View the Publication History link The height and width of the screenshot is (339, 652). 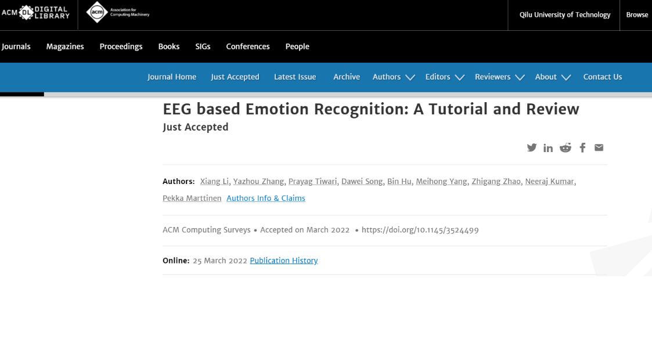tap(283, 261)
